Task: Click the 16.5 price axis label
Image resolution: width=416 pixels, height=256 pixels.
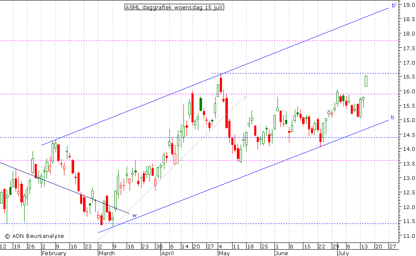Action: click(x=409, y=77)
